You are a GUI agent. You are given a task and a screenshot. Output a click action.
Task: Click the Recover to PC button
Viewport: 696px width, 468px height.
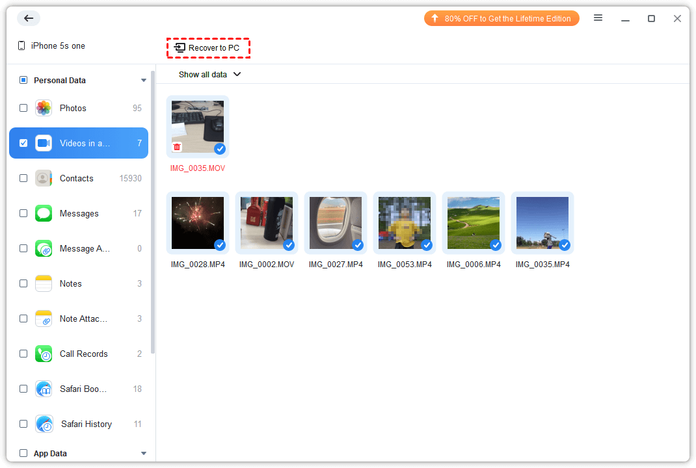[208, 48]
